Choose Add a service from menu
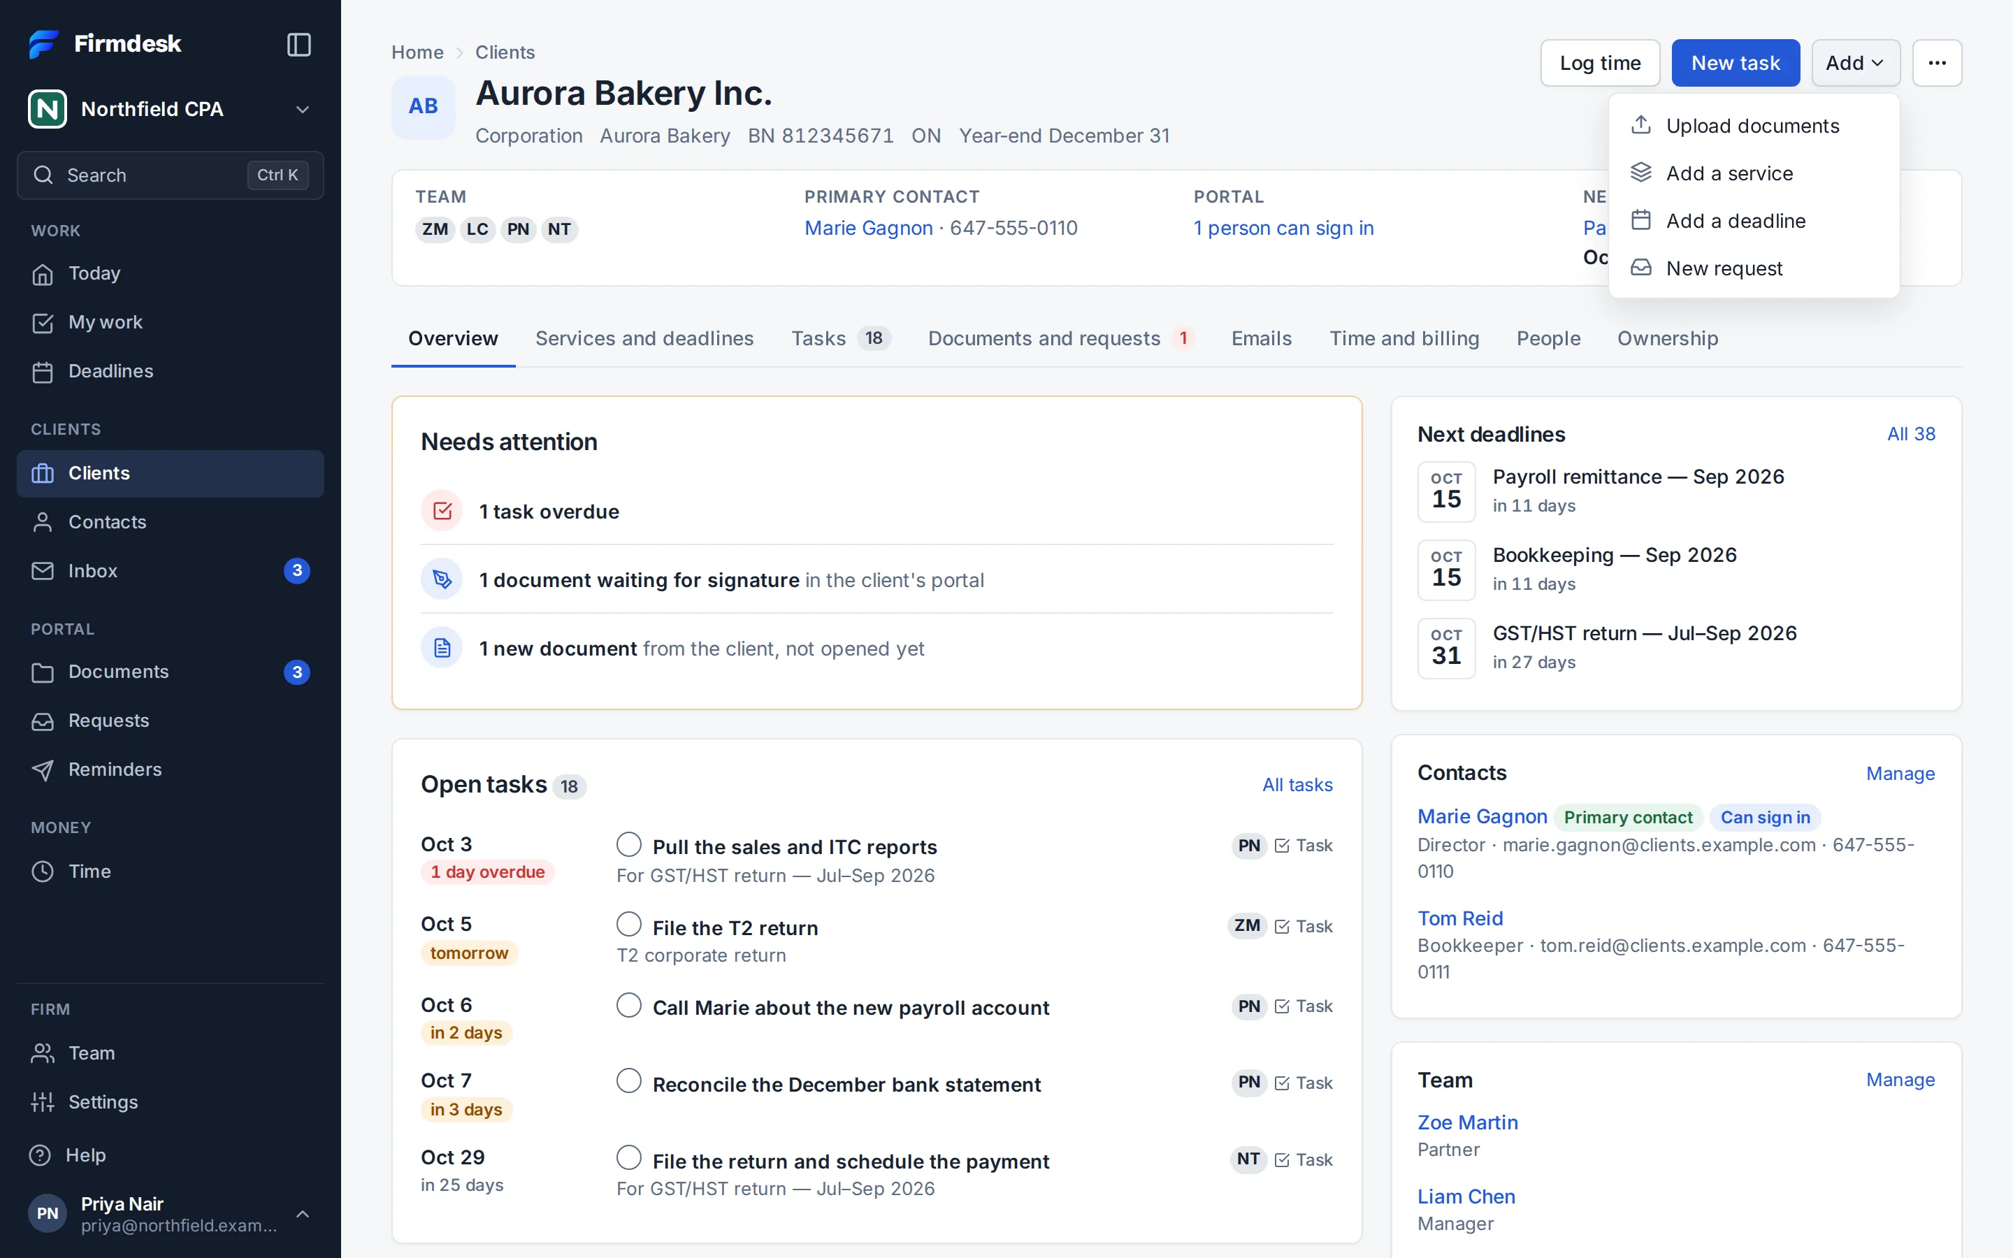This screenshot has width=2013, height=1258. coord(1754,173)
